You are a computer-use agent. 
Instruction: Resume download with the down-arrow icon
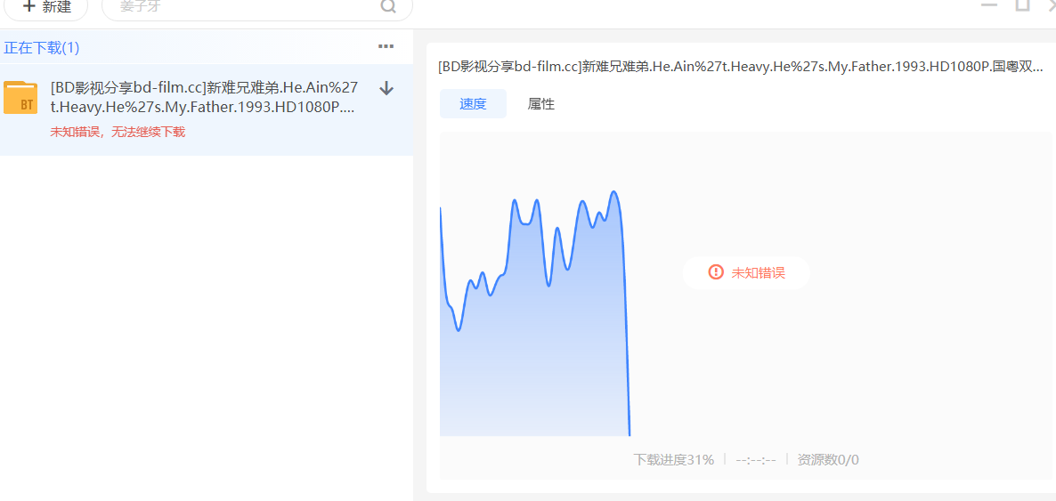click(x=386, y=88)
